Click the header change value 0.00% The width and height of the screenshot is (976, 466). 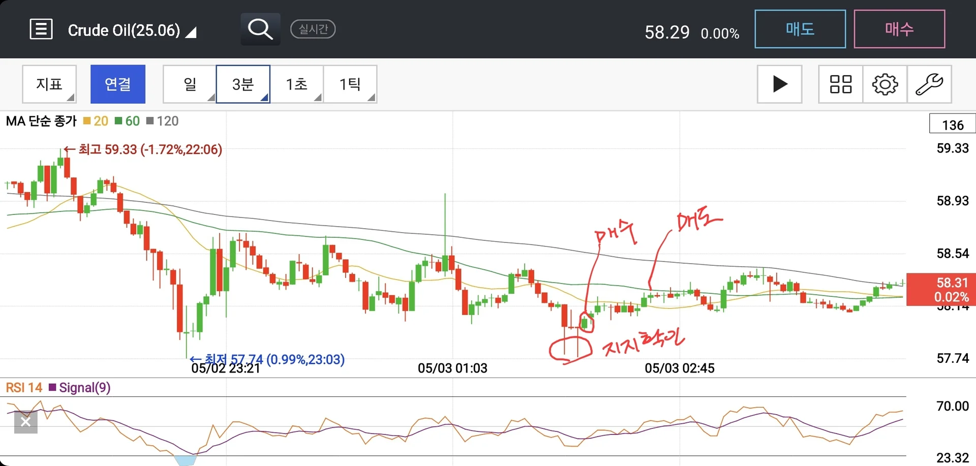(720, 34)
